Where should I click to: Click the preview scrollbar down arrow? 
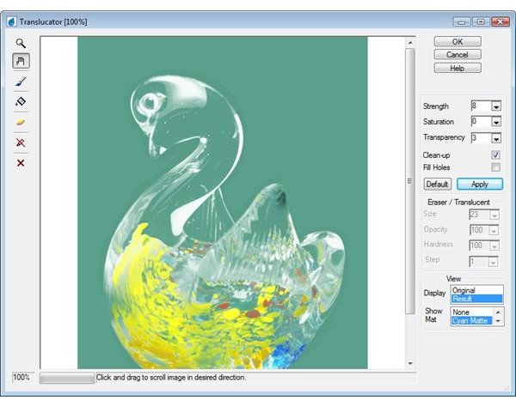point(410,363)
